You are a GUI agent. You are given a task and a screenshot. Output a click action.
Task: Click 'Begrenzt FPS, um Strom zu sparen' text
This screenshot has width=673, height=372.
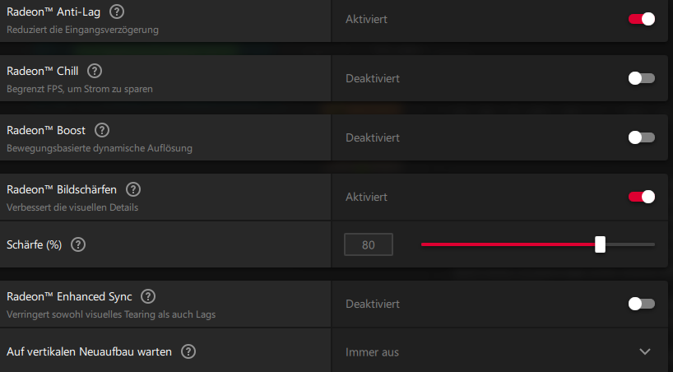(x=80, y=90)
